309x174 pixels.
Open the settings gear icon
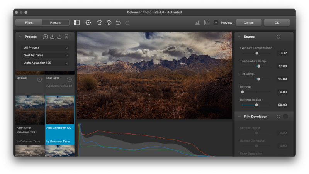click(88, 23)
